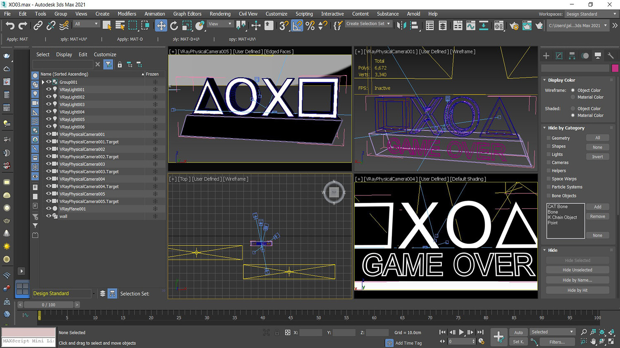This screenshot has width=620, height=348.
Task: Open the selection filter All dropdown
Action: (x=86, y=24)
